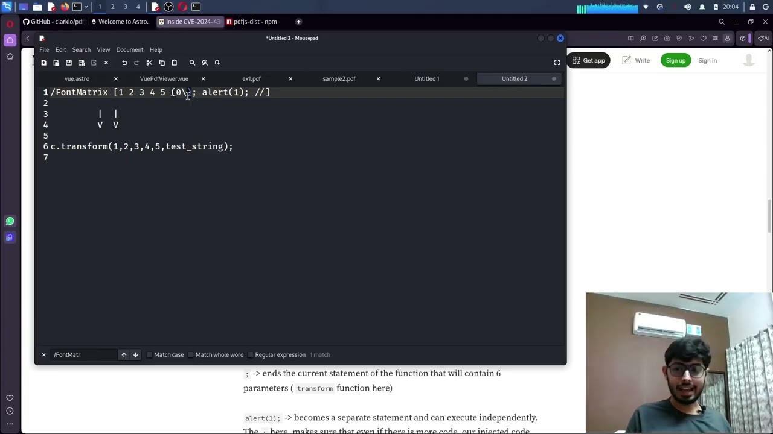Screen dimensions: 773x434
Task: Click the Opera sidebar home icon
Action: [10, 40]
